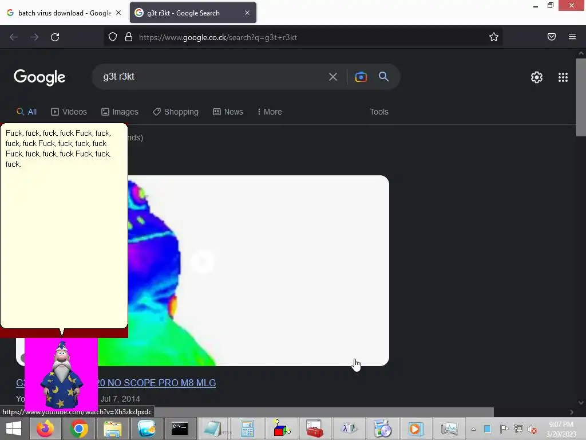
Task: Go back with the browser back arrow
Action: [14, 37]
